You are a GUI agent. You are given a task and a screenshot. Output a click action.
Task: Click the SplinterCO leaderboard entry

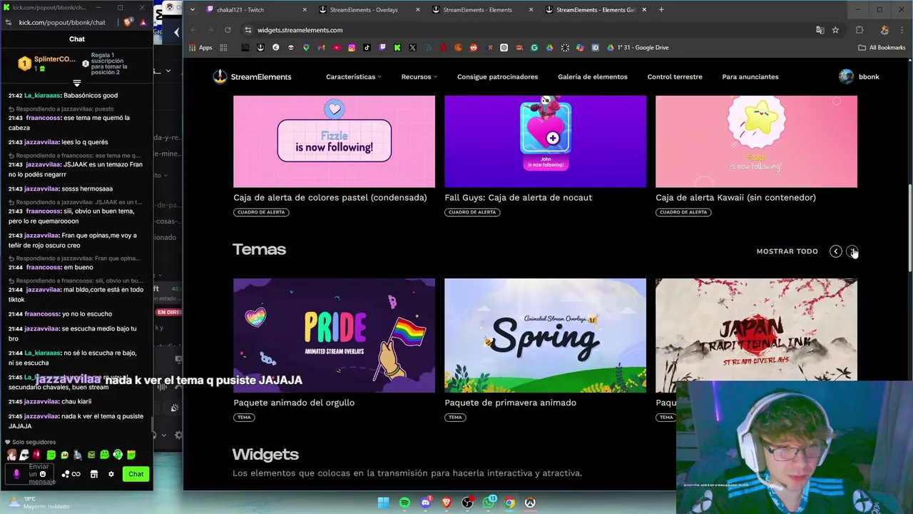click(x=46, y=63)
